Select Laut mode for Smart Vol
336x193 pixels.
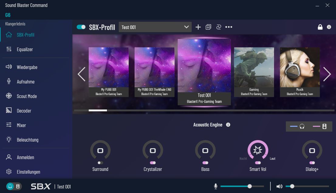point(273,159)
